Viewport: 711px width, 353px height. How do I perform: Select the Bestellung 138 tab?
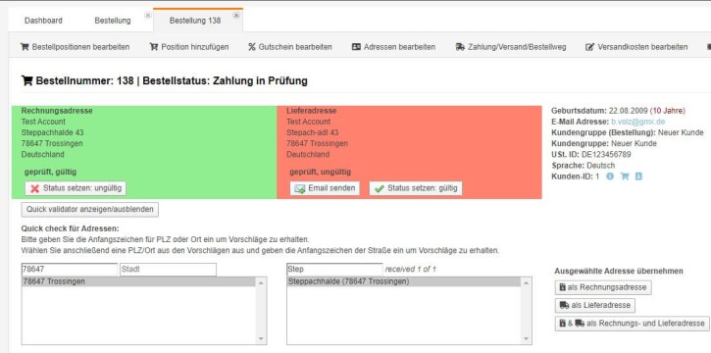click(195, 21)
